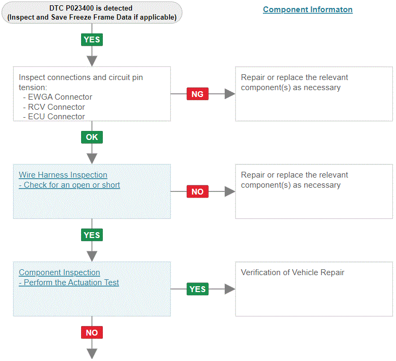Screen dimensions: 396x361
Task: Select the DTC P023400 is detected header box
Action: [x=92, y=13]
